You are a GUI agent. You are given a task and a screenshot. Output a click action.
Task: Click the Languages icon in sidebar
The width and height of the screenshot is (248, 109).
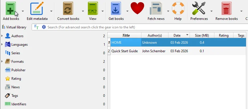[x=8, y=44]
